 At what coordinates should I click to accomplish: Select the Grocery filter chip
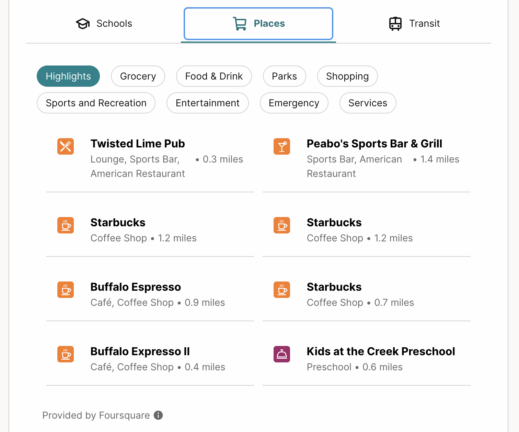coord(138,76)
